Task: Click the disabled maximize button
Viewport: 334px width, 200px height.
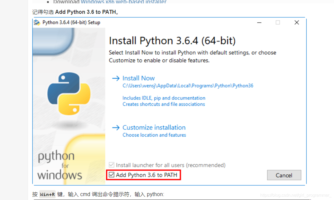Action: pyautogui.click(x=278, y=23)
